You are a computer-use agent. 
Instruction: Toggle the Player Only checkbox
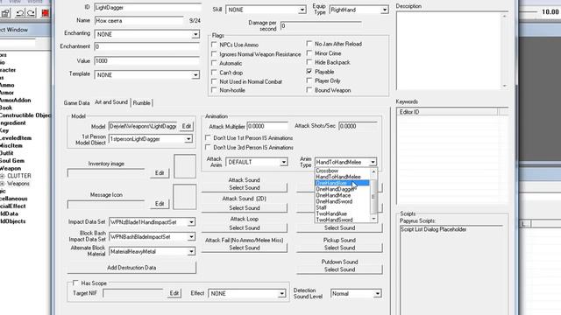coord(309,80)
